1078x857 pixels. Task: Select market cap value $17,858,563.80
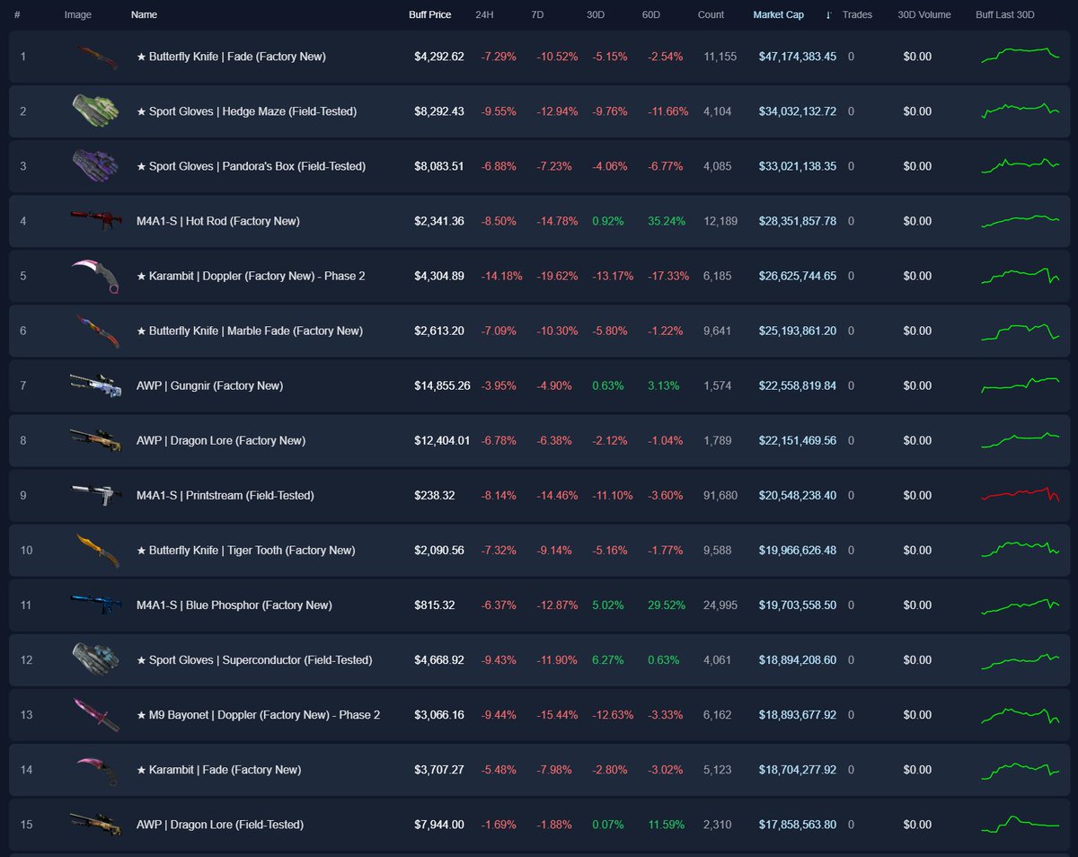[798, 825]
